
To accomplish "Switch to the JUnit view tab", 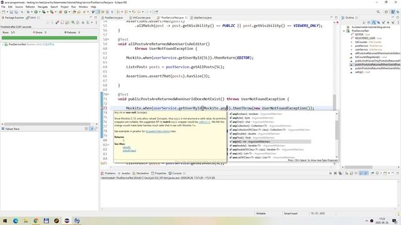I will (x=33, y=17).
